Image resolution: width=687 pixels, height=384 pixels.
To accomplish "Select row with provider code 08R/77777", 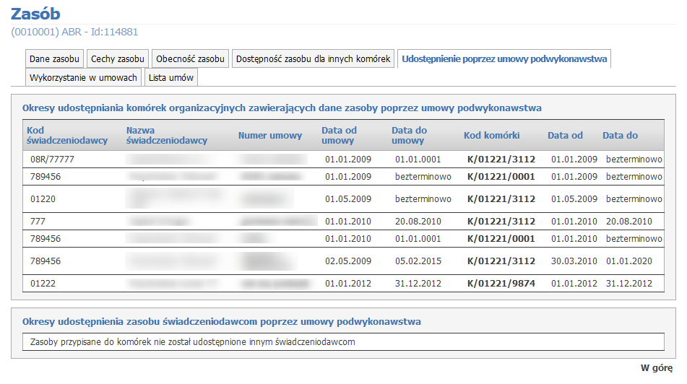I will tap(52, 159).
